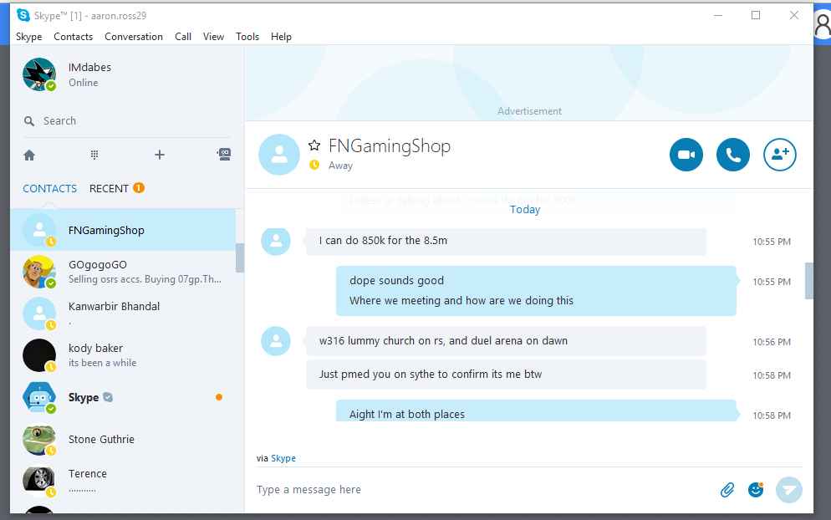The width and height of the screenshot is (831, 520).
Task: Start a video call with FNGamingShop
Action: 686,155
